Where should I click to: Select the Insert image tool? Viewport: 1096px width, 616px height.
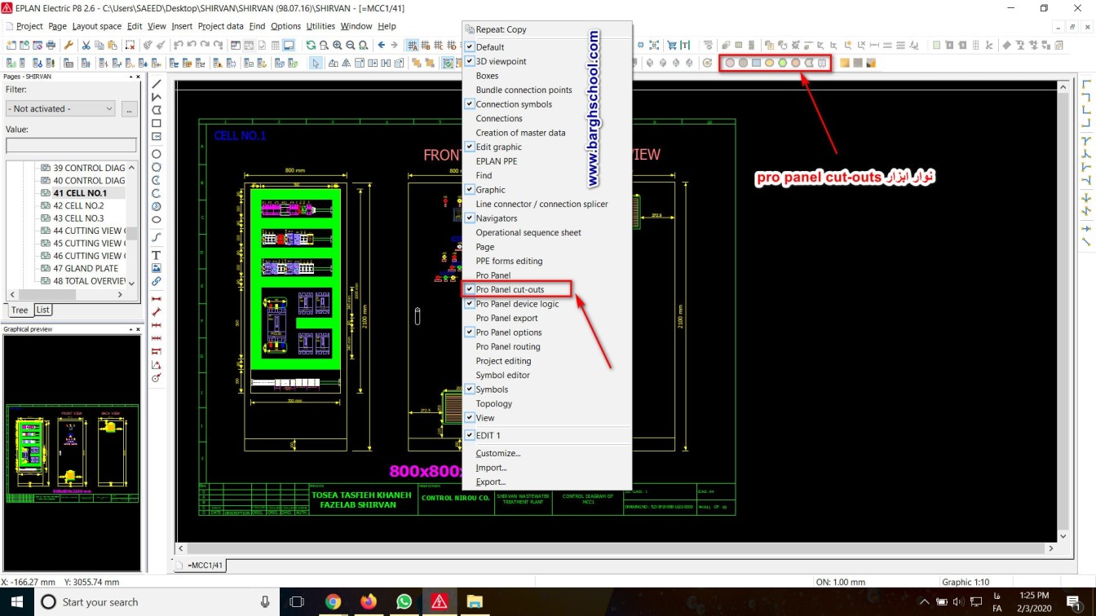(157, 268)
